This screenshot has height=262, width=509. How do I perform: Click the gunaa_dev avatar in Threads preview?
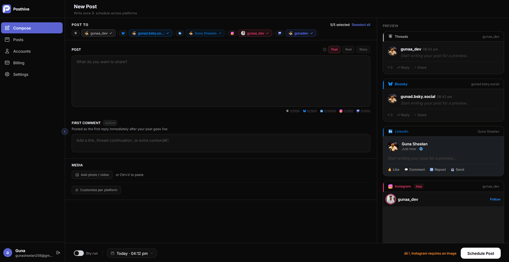click(x=392, y=51)
